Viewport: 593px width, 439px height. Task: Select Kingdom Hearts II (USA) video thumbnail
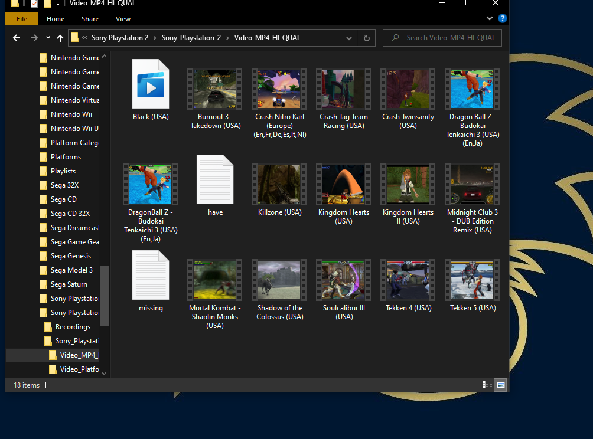coord(408,184)
